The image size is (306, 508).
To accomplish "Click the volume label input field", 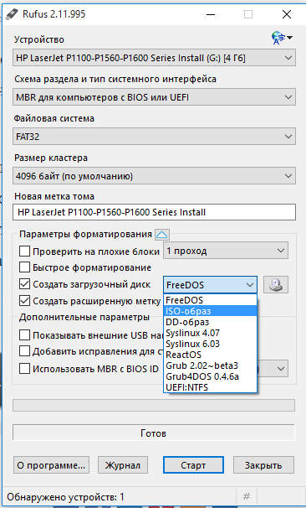I will [154, 212].
